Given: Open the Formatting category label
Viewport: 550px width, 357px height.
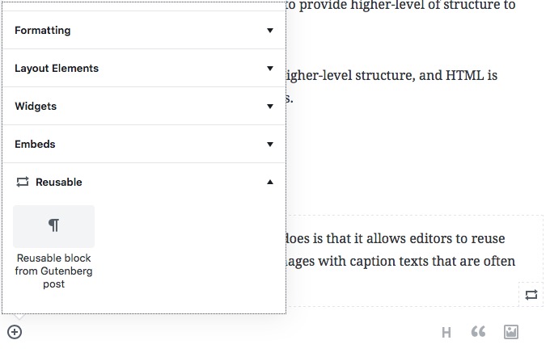Looking at the screenshot, I should tap(42, 31).
